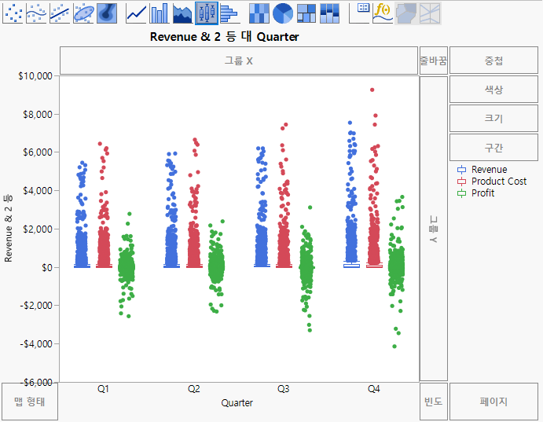Click the 색상 color zone button

[493, 90]
